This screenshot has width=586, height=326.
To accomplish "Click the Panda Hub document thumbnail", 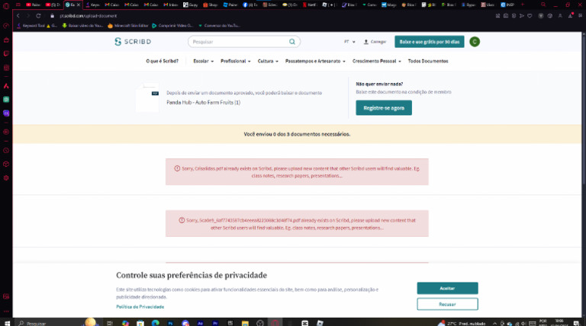I will point(147,97).
